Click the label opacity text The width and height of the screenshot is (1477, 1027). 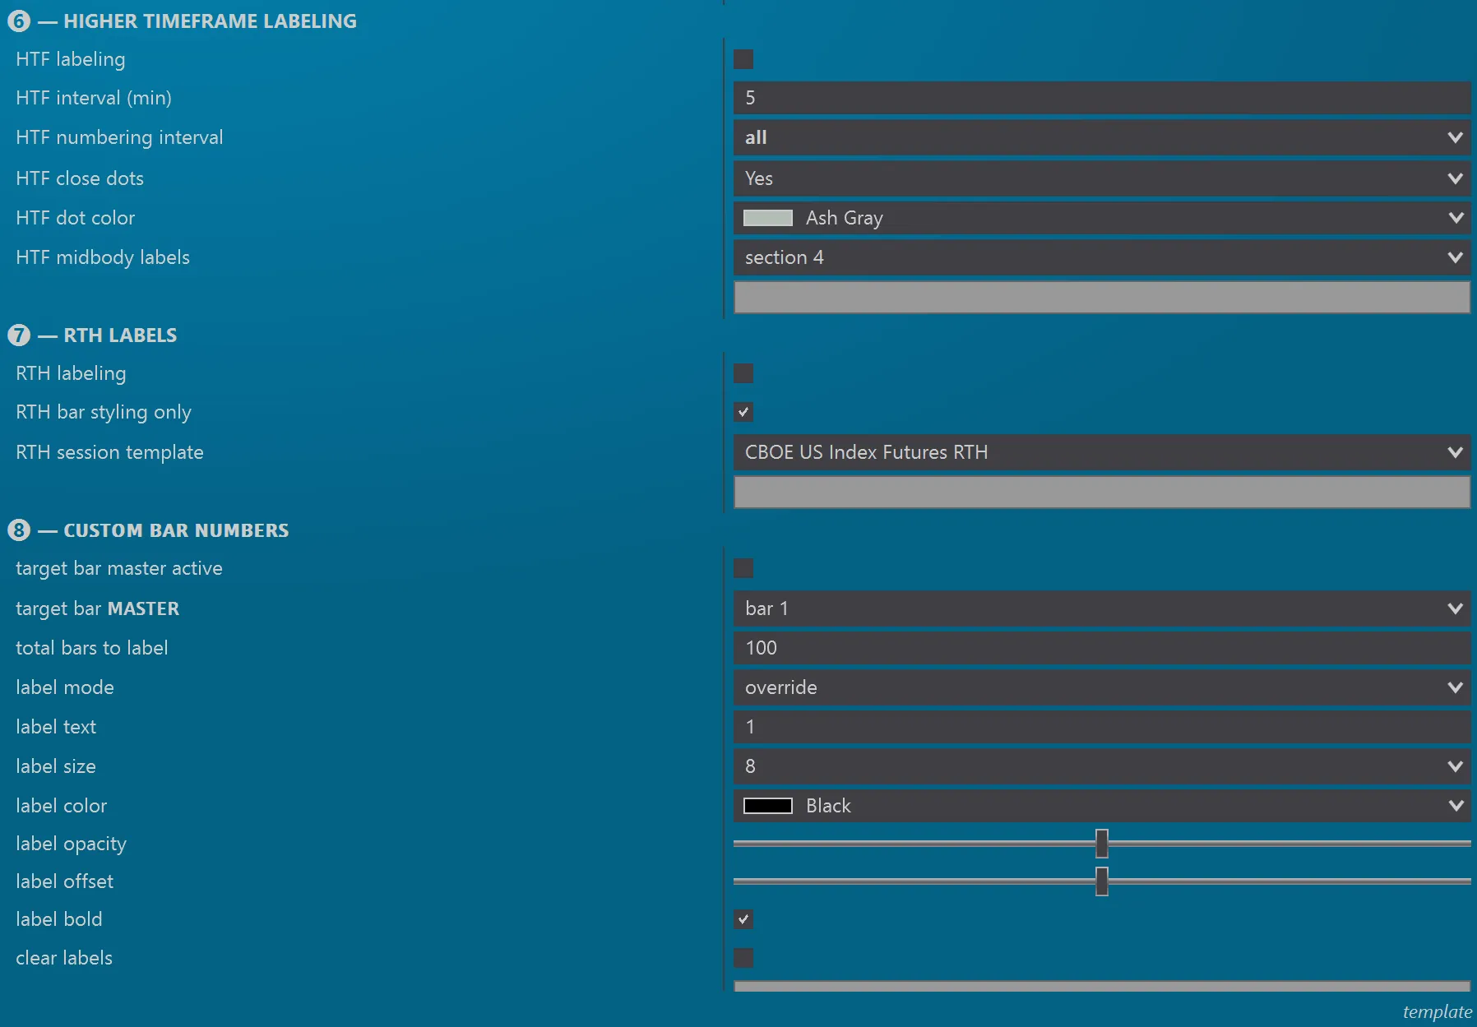[71, 844]
